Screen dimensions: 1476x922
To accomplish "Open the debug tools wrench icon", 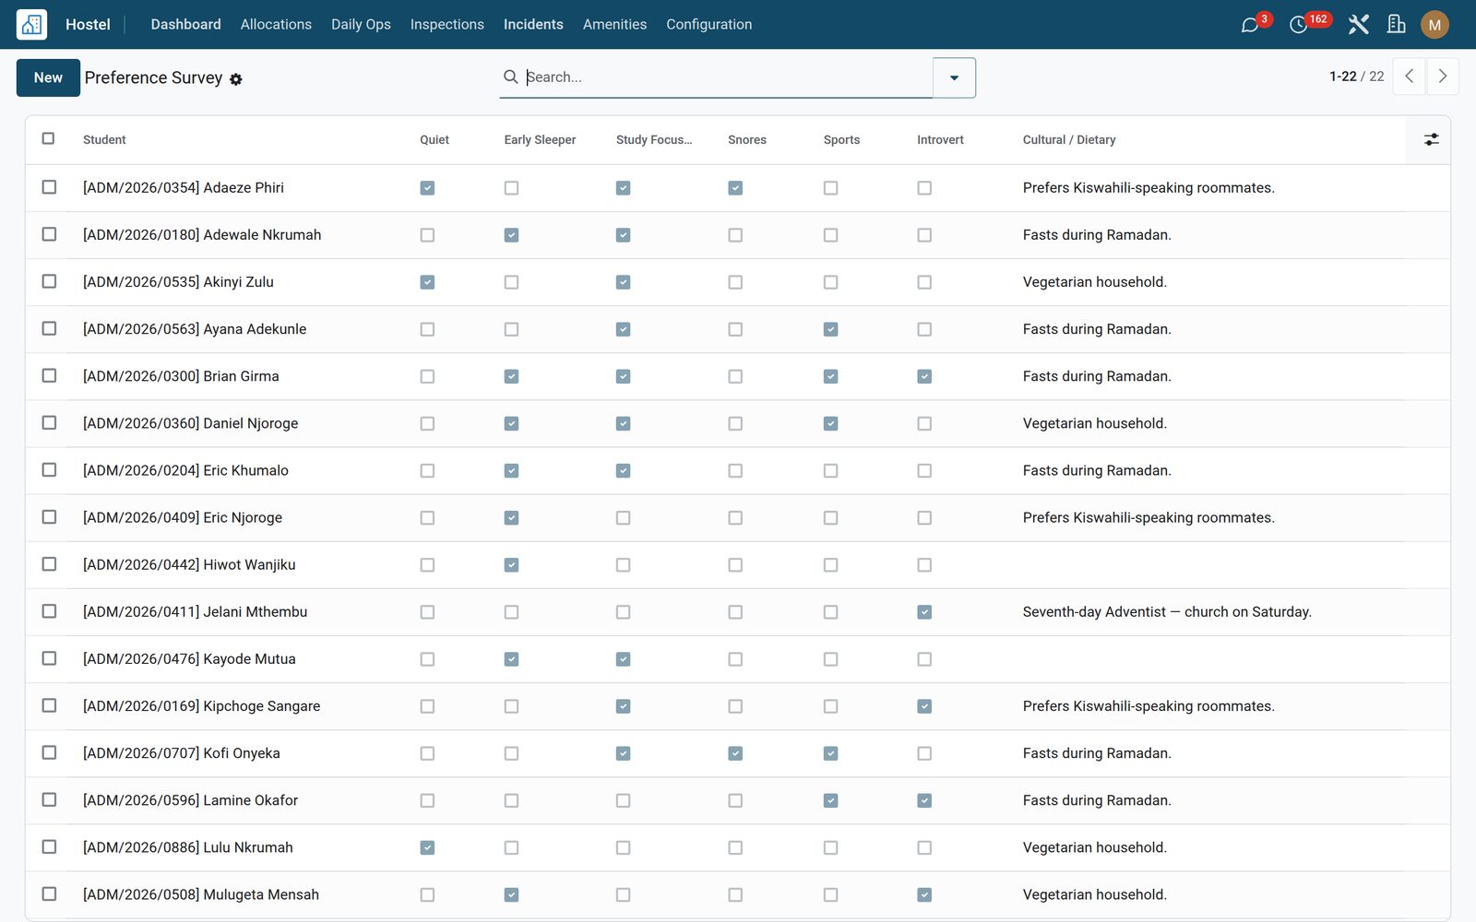I will pos(1358,25).
